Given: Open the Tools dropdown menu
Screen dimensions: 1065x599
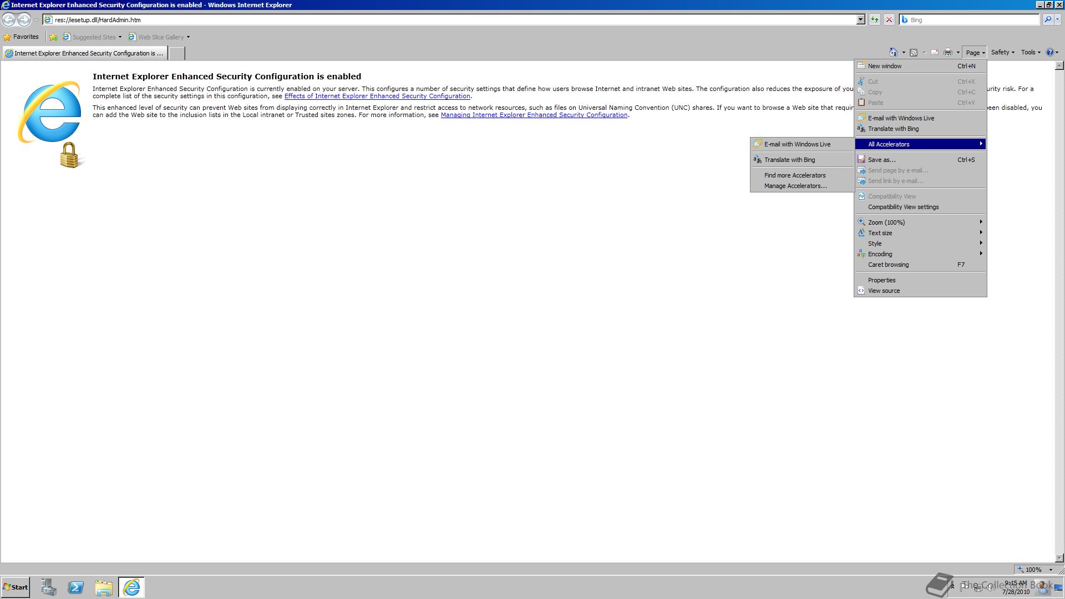Looking at the screenshot, I should coord(1031,52).
